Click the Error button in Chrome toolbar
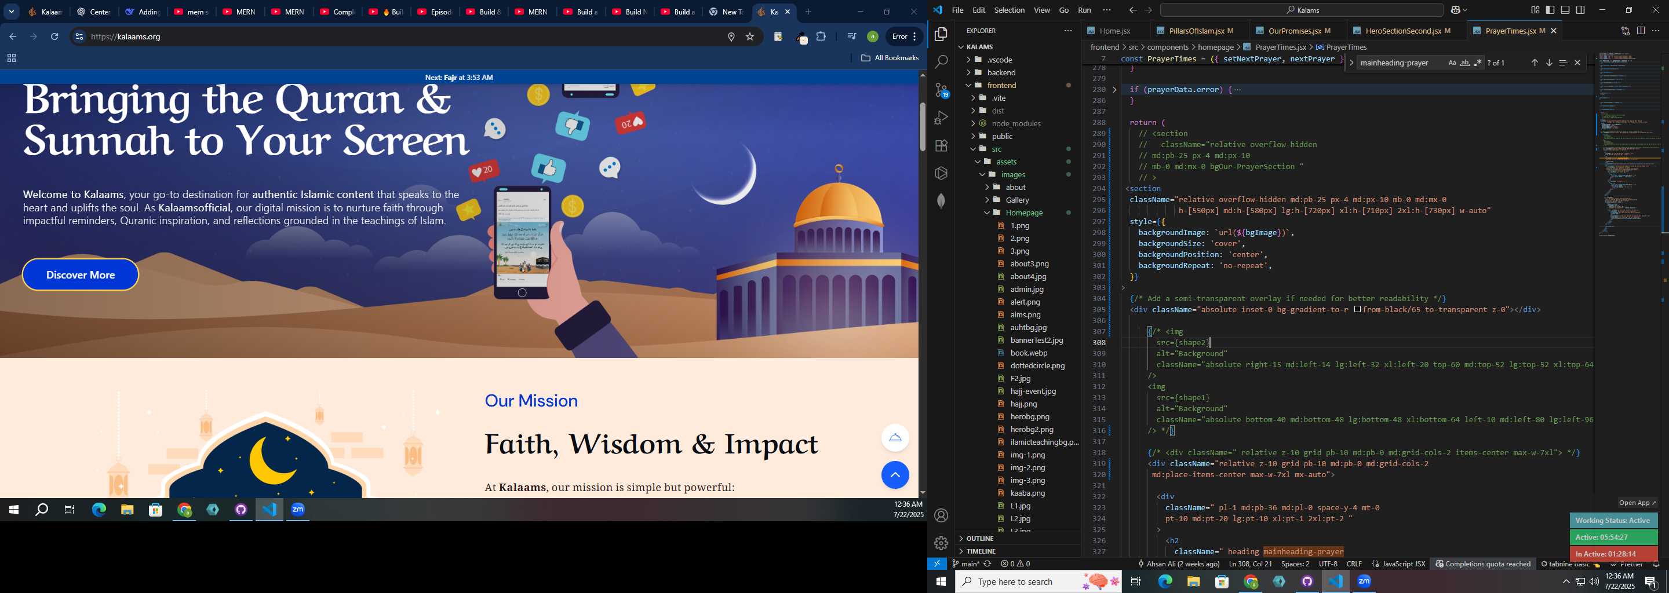The image size is (1669, 593). tap(904, 37)
